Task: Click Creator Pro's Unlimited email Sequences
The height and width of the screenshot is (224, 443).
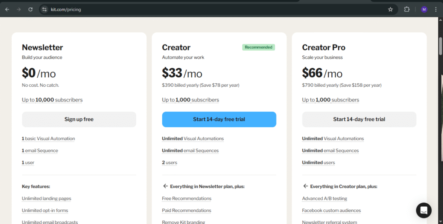Action: [x=330, y=151]
